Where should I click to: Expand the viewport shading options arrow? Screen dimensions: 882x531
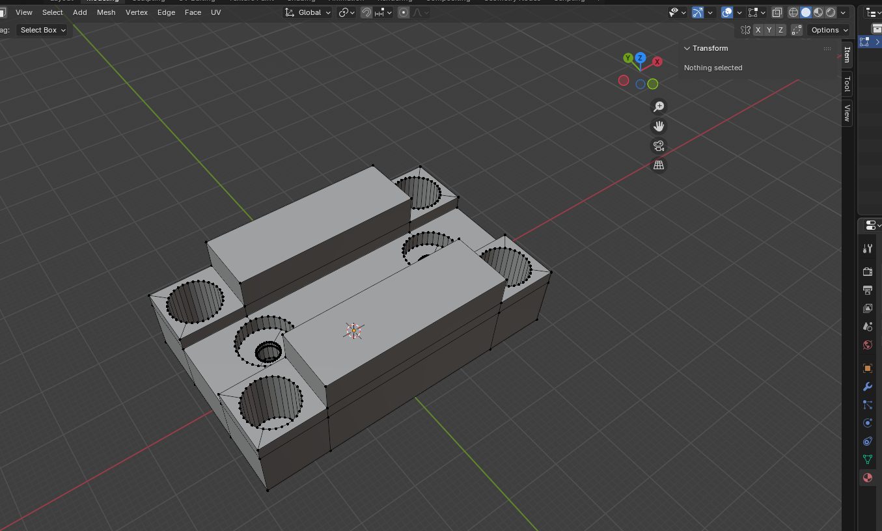(843, 12)
